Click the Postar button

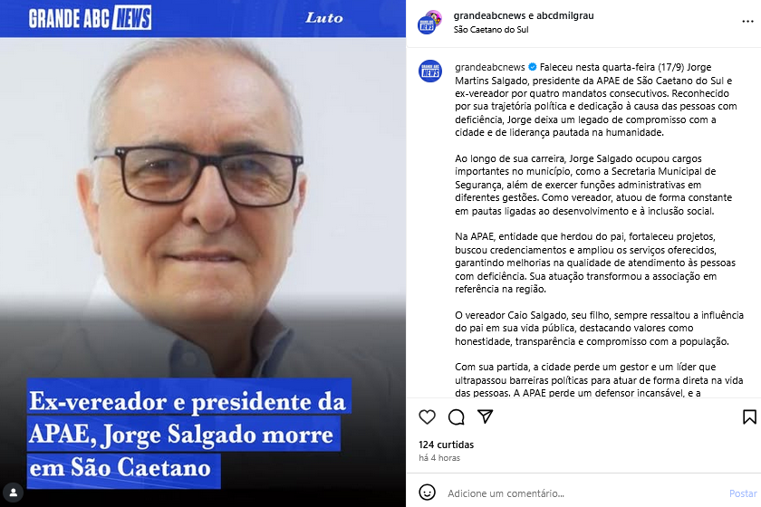[x=743, y=493]
